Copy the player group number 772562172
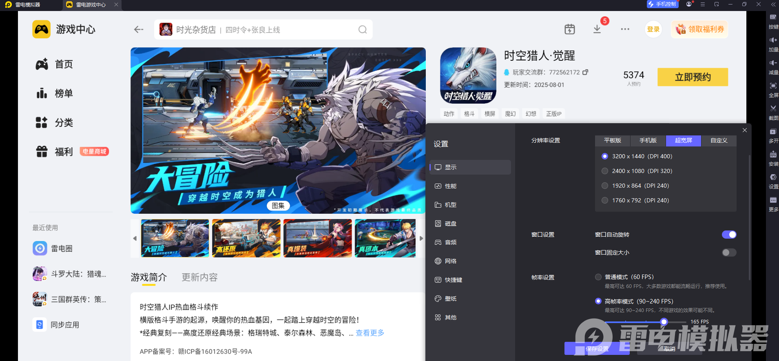The height and width of the screenshot is (361, 779). pyautogui.click(x=585, y=72)
